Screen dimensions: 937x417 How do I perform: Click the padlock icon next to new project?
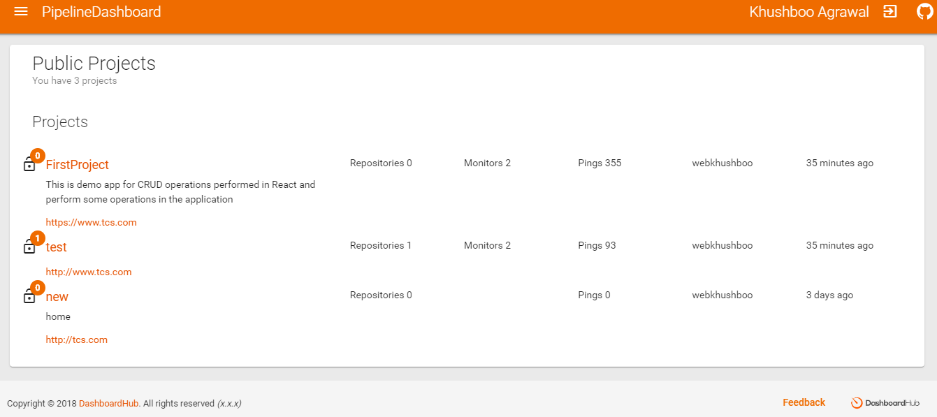click(x=29, y=297)
